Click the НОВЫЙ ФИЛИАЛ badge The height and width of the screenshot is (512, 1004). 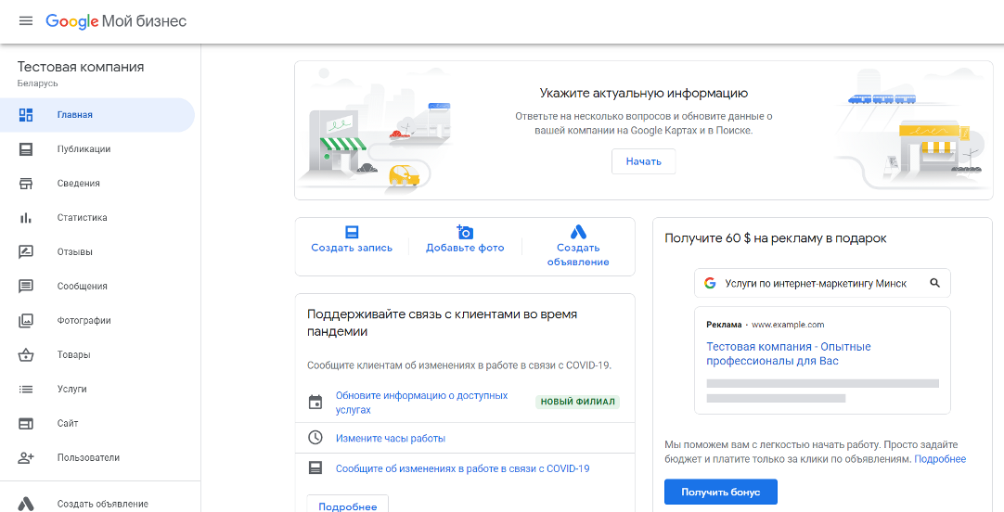(577, 402)
